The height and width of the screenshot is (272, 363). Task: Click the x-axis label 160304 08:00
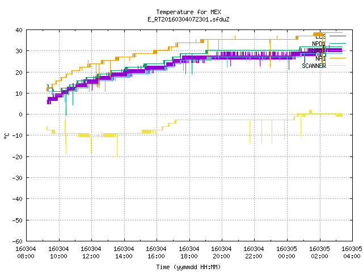click(26, 253)
